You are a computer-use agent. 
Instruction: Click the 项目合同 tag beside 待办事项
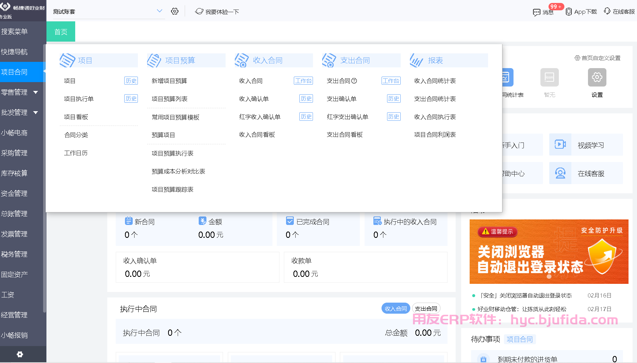(519, 339)
